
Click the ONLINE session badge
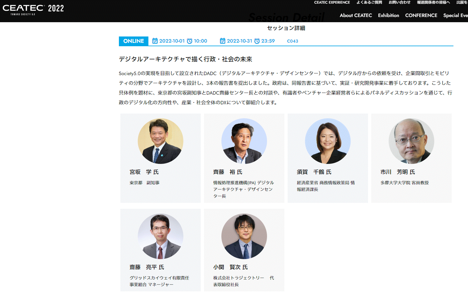click(x=133, y=41)
